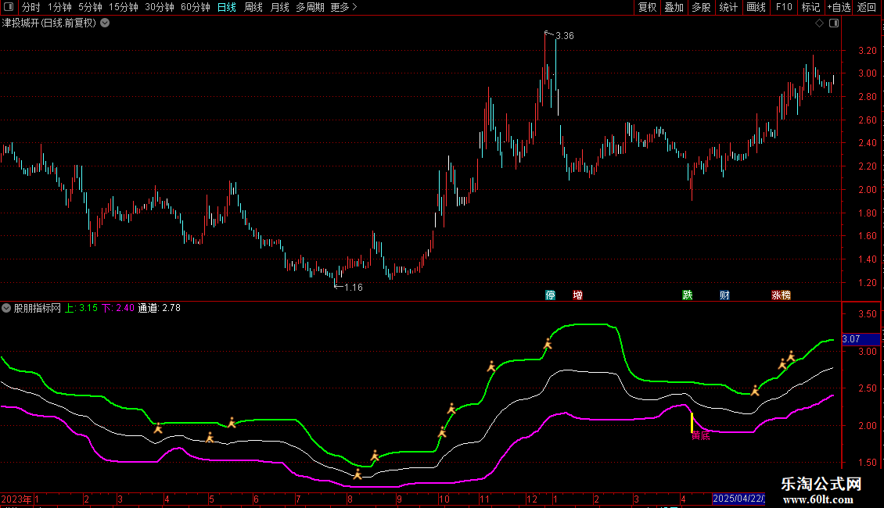Switch to 月线 monthly chart
The image size is (884, 508).
pos(279,7)
